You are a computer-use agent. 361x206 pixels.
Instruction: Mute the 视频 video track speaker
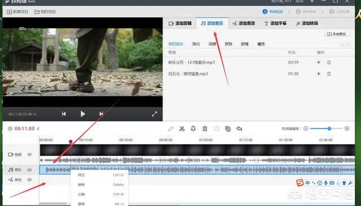click(x=30, y=155)
